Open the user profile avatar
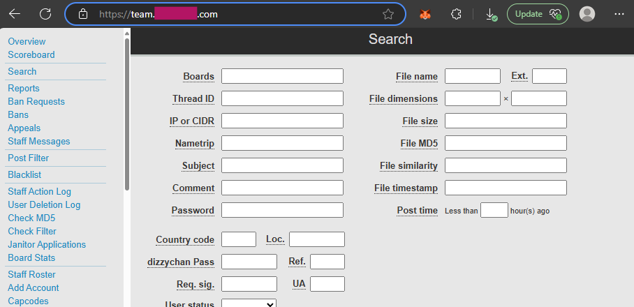This screenshot has height=307, width=634. [x=587, y=14]
